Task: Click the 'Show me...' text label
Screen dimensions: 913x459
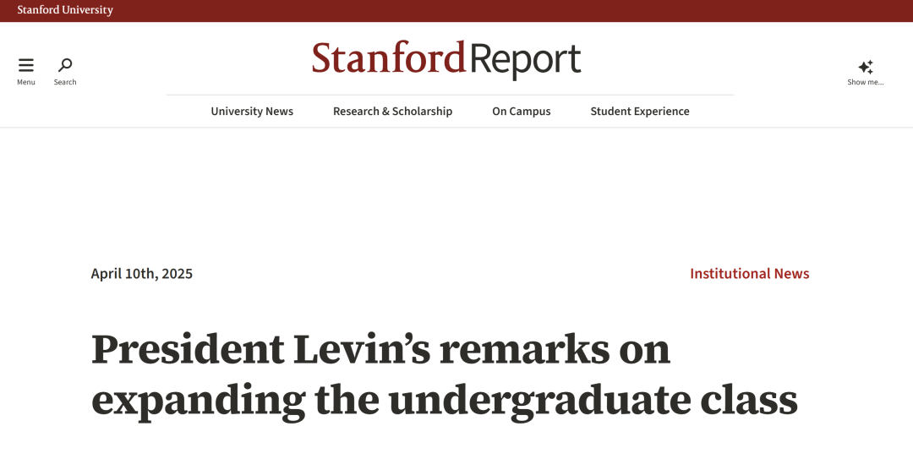Action: 866,82
